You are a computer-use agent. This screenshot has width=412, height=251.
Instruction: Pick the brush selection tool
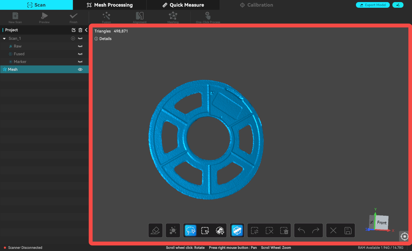[220, 230]
